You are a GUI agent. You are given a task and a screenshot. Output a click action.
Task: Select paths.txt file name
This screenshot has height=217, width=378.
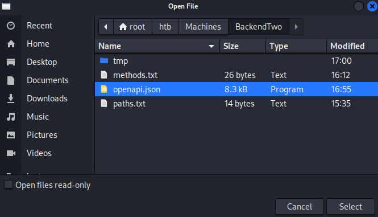pos(129,104)
